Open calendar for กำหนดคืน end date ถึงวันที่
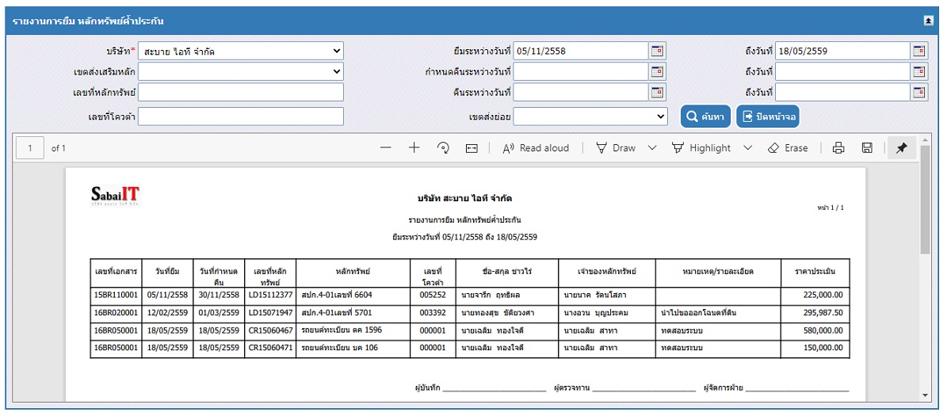 click(918, 72)
